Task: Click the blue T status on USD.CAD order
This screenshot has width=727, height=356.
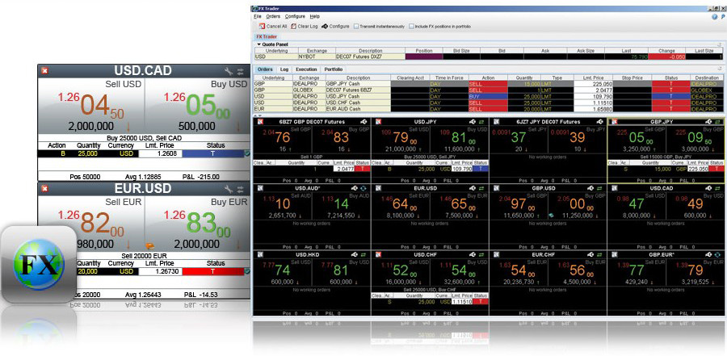Action: (x=212, y=153)
